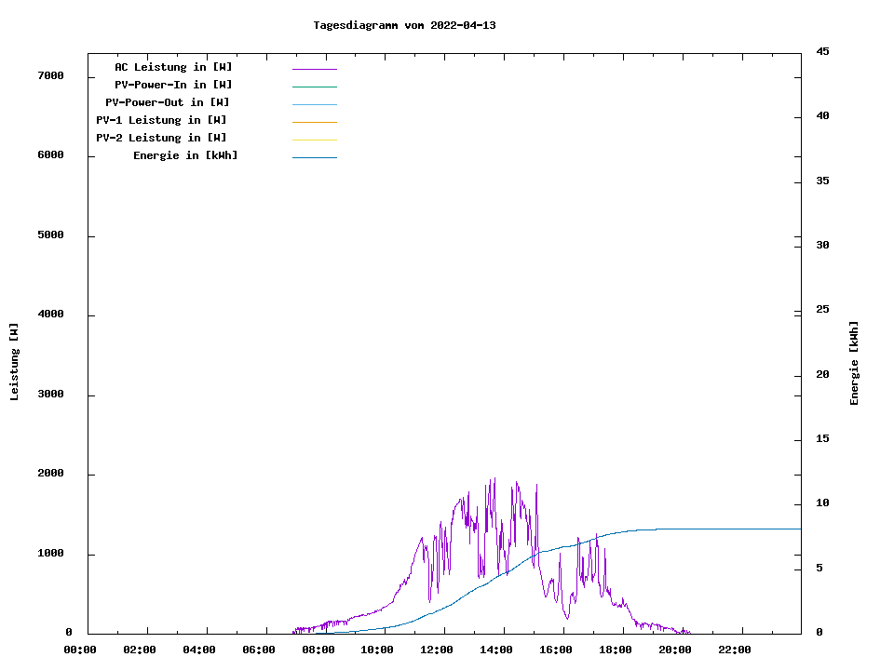The image size is (894, 670).
Task: Click the 00:00 label at the axis start
Action: click(80, 650)
